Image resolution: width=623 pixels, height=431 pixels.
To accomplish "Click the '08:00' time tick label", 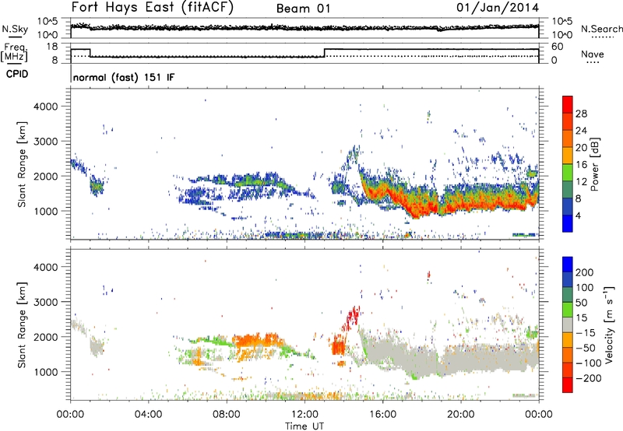I will pos(227,415).
